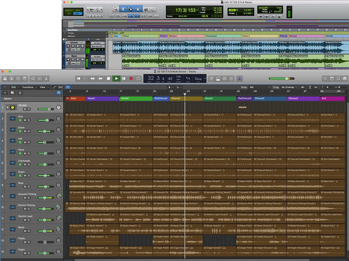This screenshot has width=349, height=261.
Task: Open the Drag mode No Overlap dropdown
Action: coord(289,87)
